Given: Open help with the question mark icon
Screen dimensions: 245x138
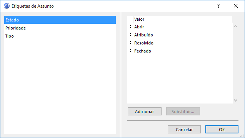Looking at the screenshot, I should click(x=218, y=6).
